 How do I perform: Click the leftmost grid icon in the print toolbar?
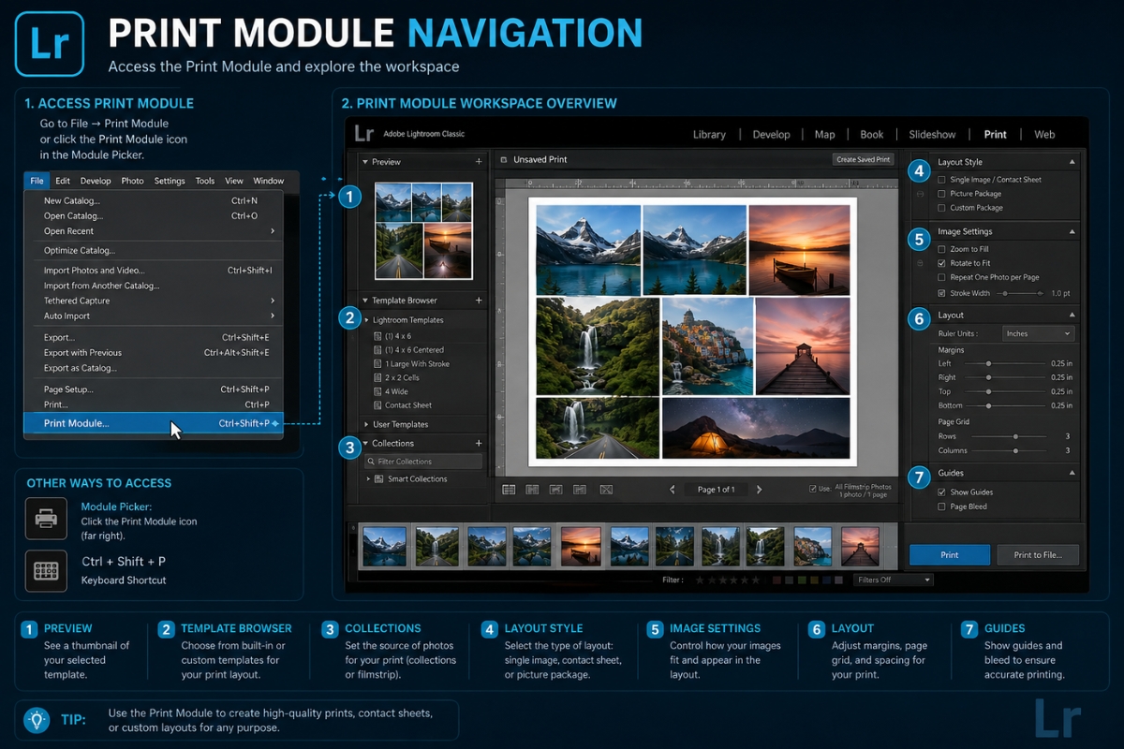[x=509, y=490]
